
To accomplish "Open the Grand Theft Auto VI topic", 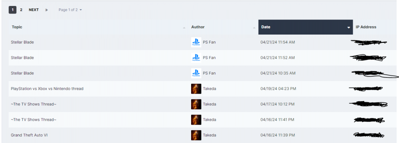I will click(29, 135).
